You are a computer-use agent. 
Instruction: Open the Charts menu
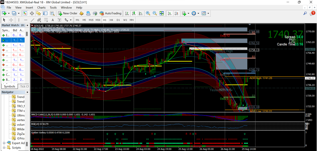click(x=41, y=7)
